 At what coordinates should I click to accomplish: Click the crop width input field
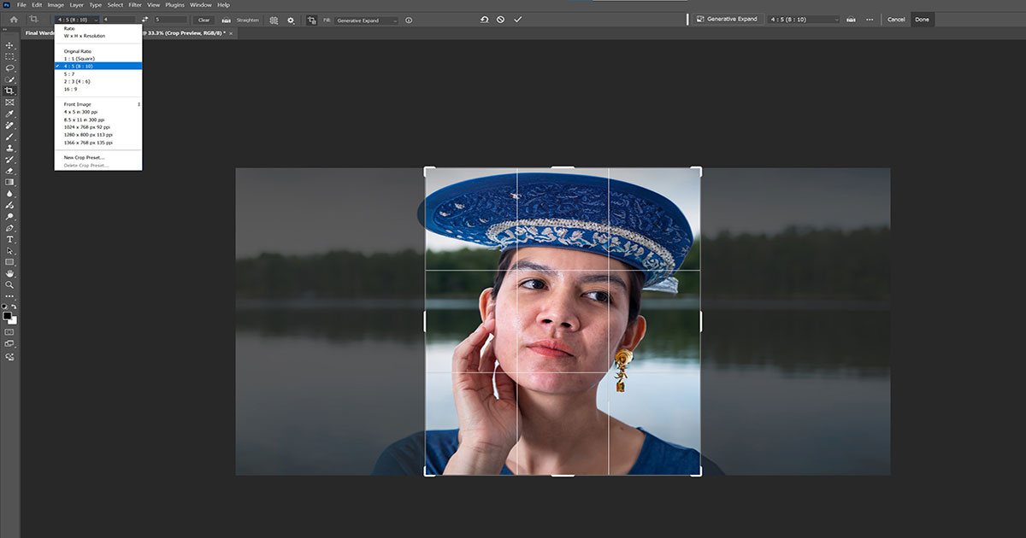click(x=120, y=19)
